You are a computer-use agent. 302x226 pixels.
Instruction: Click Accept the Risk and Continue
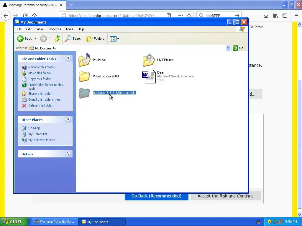[x=226, y=196]
